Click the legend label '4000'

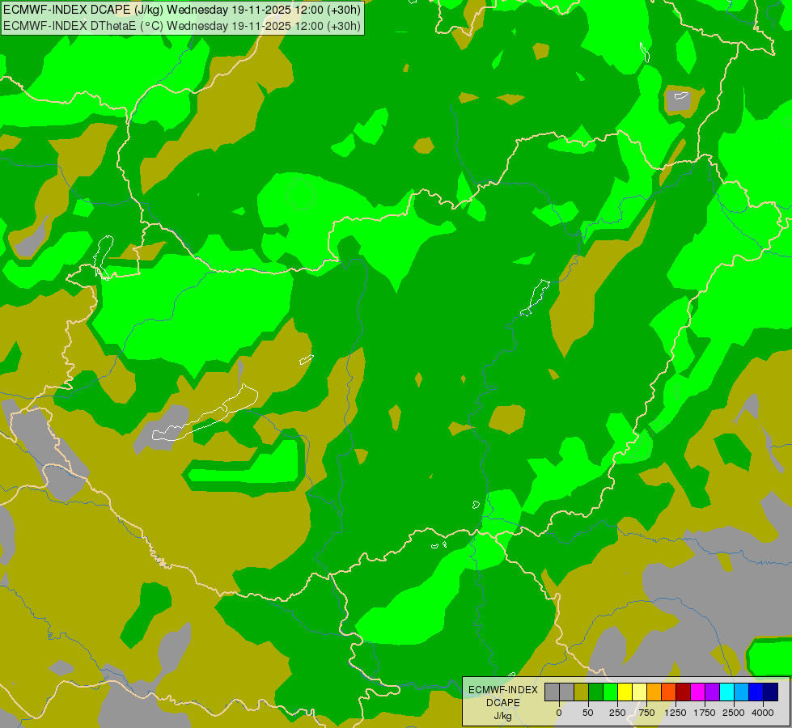coord(763,713)
